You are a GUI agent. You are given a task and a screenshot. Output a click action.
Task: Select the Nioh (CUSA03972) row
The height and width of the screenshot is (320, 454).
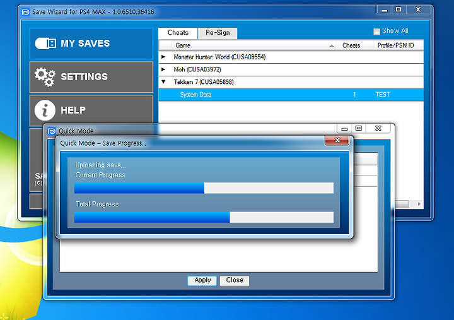point(291,69)
